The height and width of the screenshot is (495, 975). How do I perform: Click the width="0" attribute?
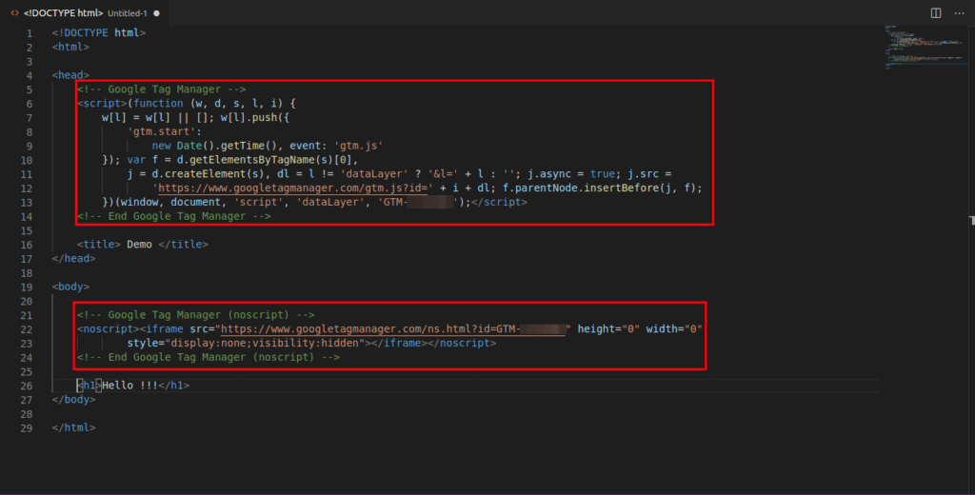coord(674,329)
